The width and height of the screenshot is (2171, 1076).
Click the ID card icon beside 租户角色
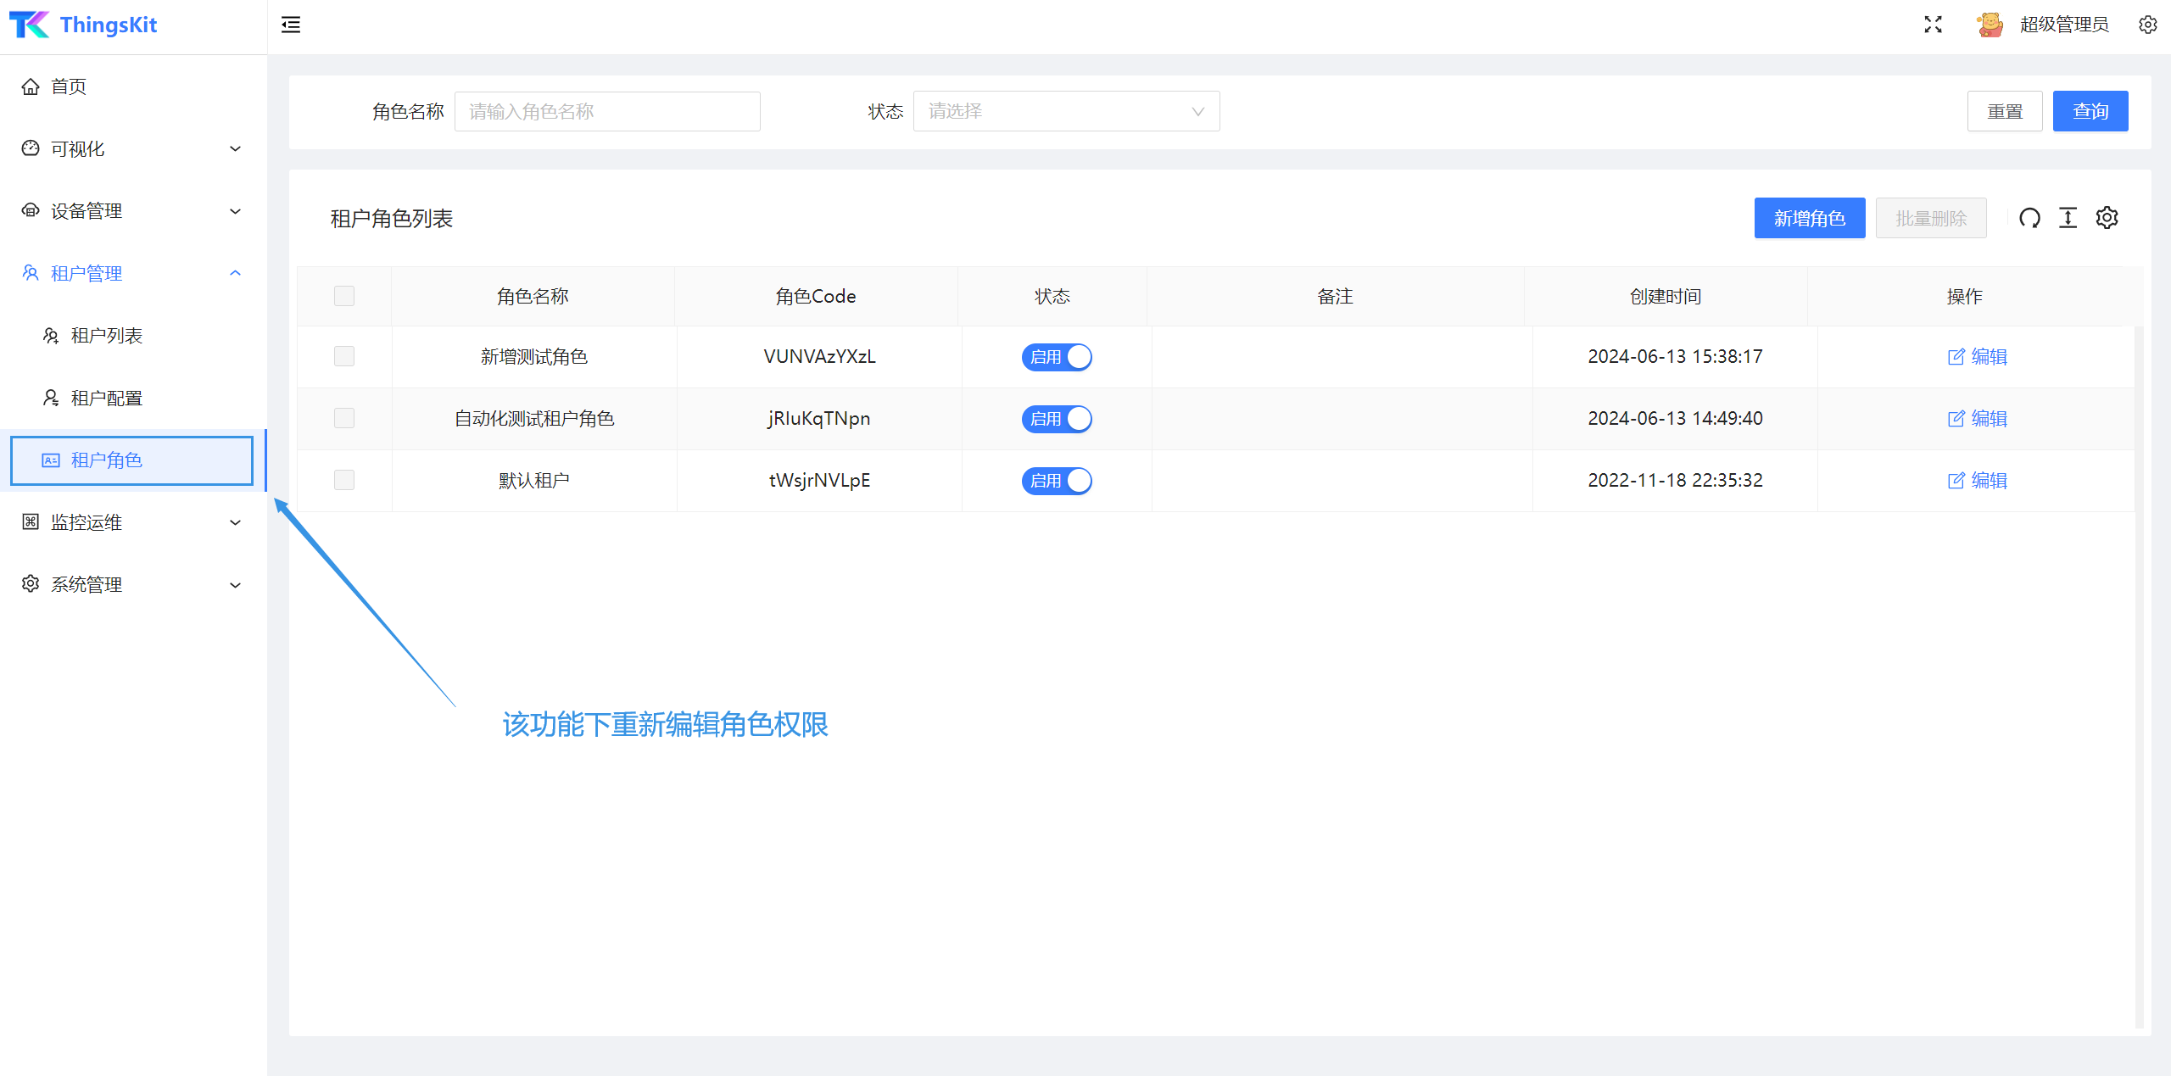click(x=51, y=460)
